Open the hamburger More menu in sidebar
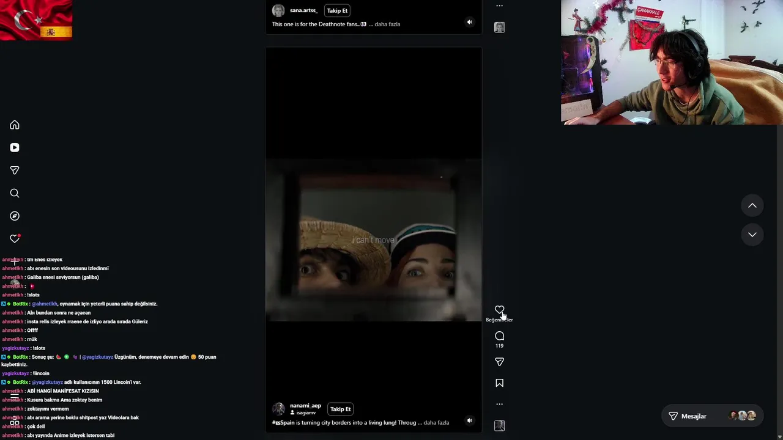Image resolution: width=783 pixels, height=440 pixels. click(x=15, y=397)
